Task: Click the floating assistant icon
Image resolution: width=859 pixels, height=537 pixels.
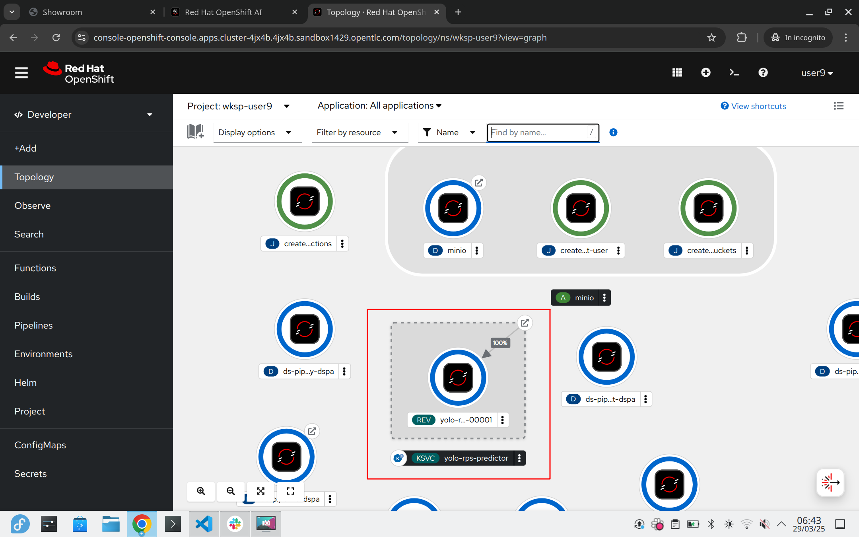Action: (x=830, y=483)
